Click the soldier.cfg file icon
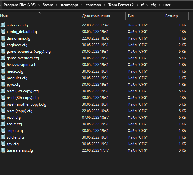The image size is (193, 175). pos(3,137)
